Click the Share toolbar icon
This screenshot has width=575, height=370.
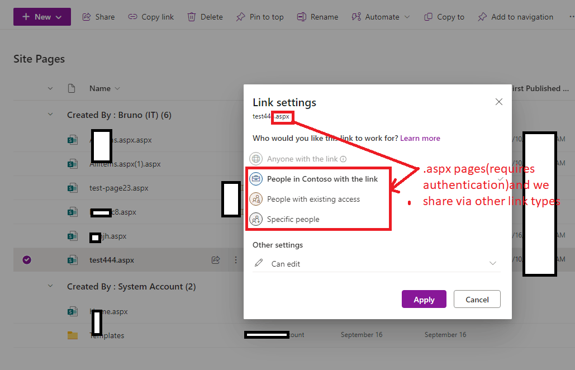(87, 17)
